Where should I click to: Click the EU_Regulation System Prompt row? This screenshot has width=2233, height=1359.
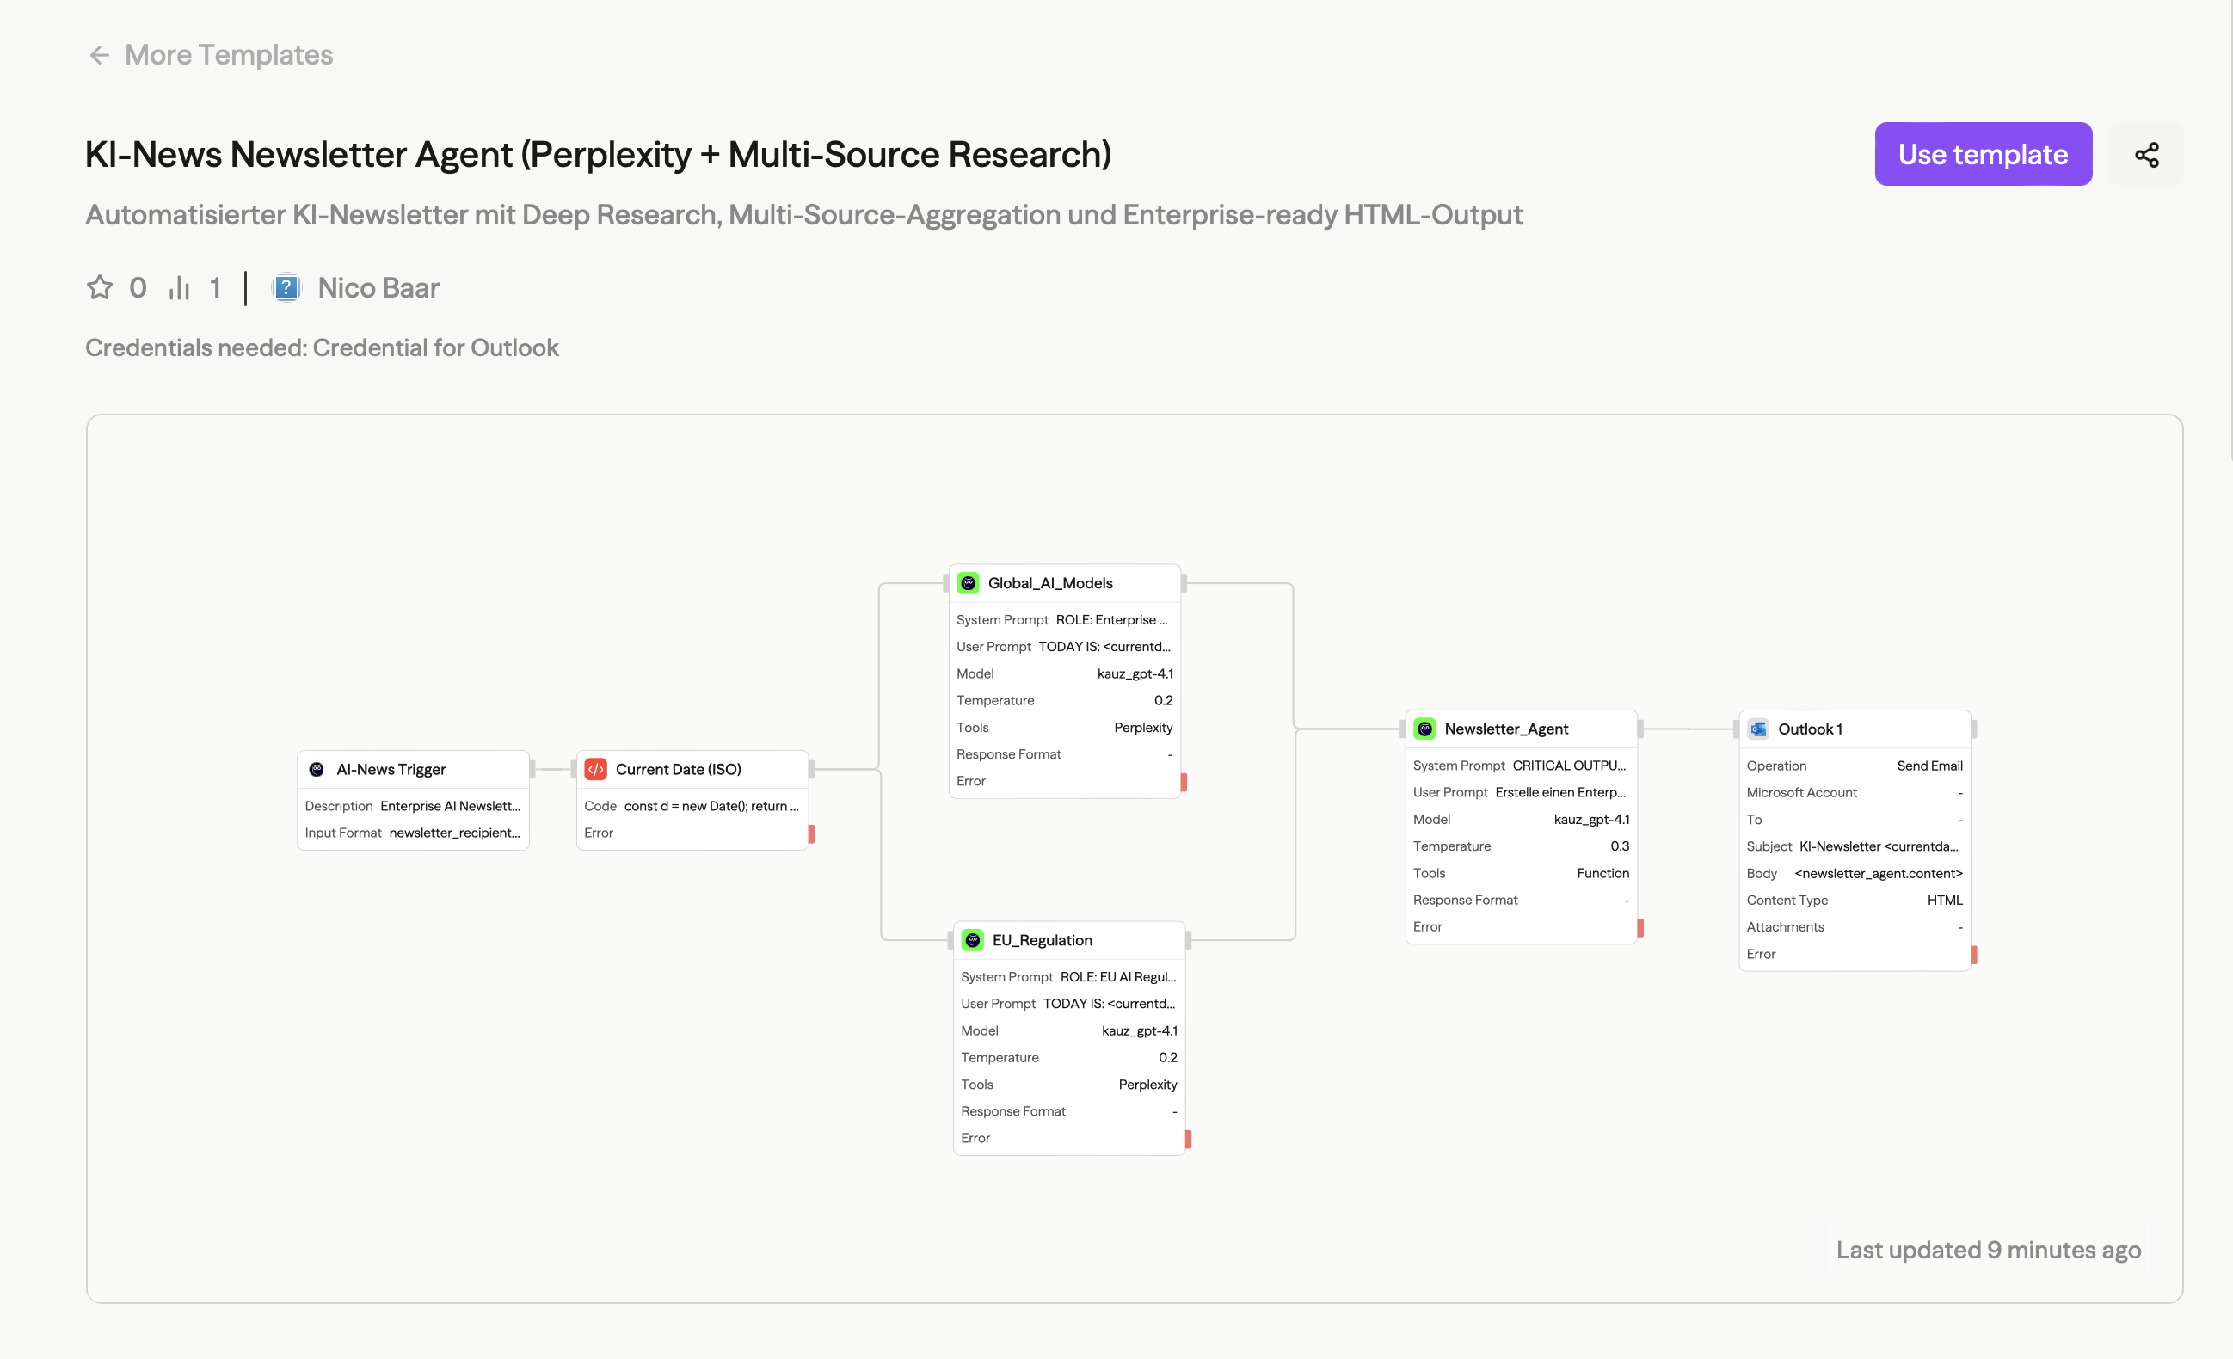click(1067, 976)
